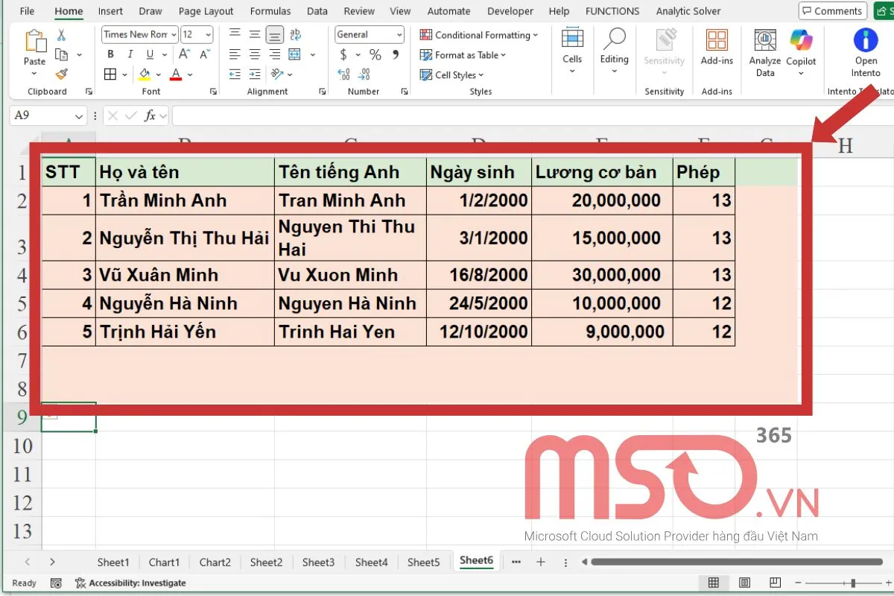Click the Comments button
894x596 pixels.
[831, 10]
